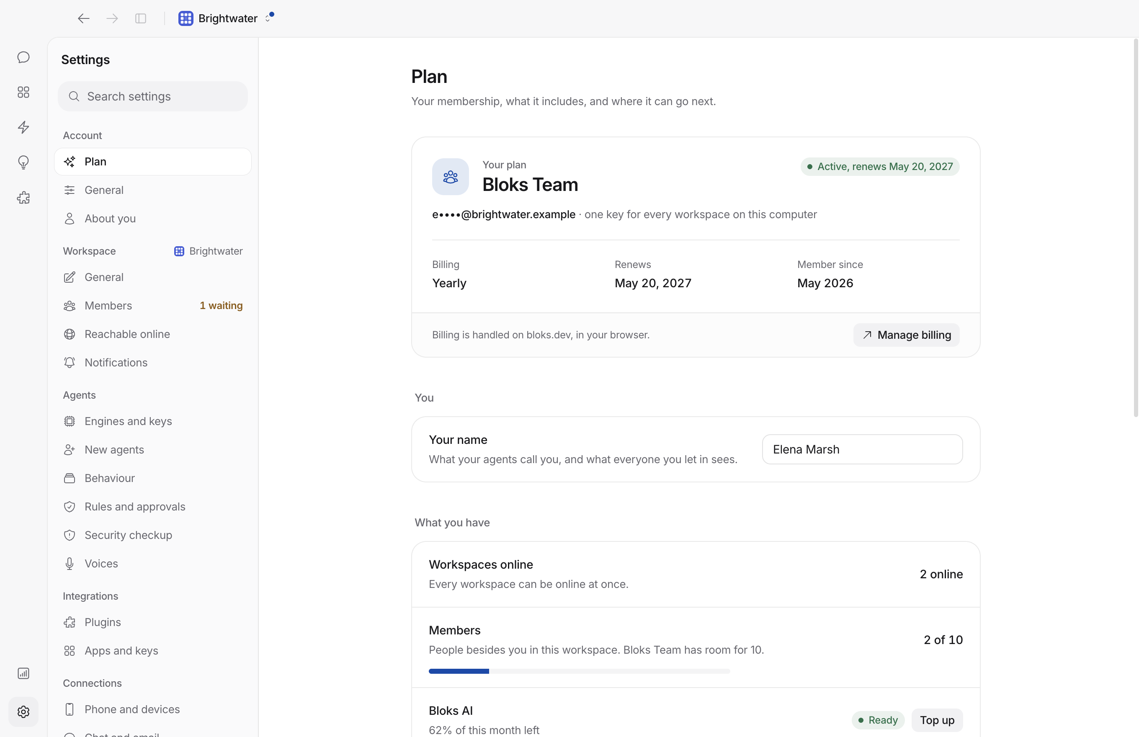
Task: Go back with the left arrow
Action: tap(84, 18)
